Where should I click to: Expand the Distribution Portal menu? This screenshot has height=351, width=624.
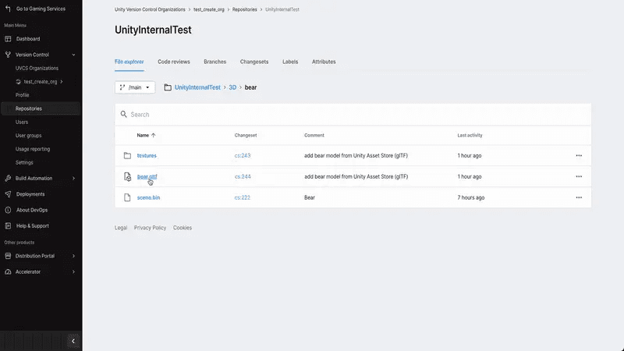click(x=73, y=256)
